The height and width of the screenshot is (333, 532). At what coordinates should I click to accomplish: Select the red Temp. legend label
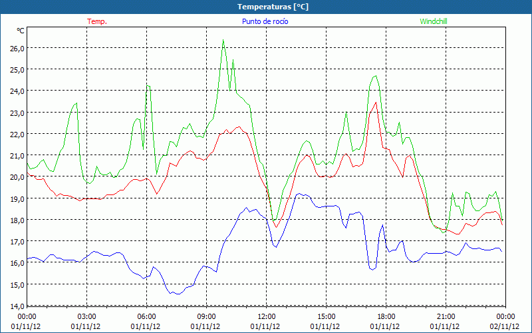coord(97,21)
